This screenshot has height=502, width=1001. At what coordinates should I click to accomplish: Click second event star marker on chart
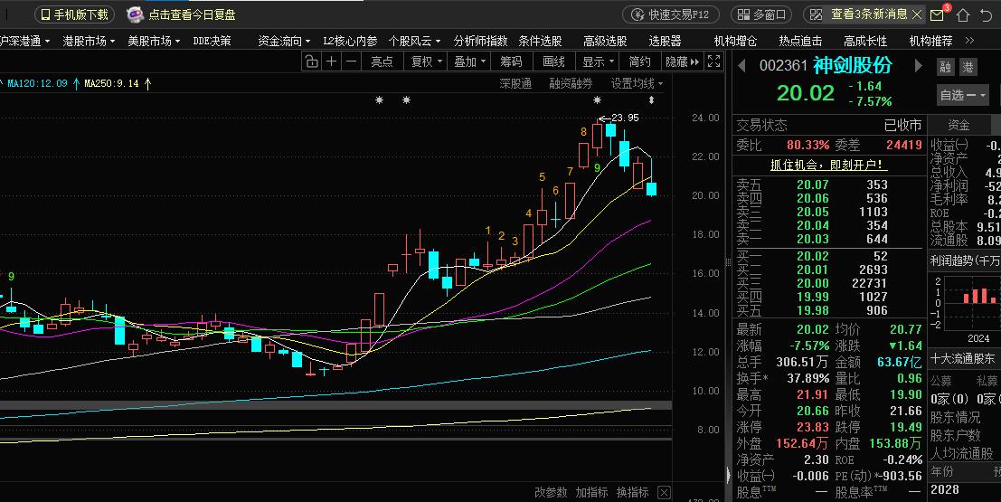[406, 100]
